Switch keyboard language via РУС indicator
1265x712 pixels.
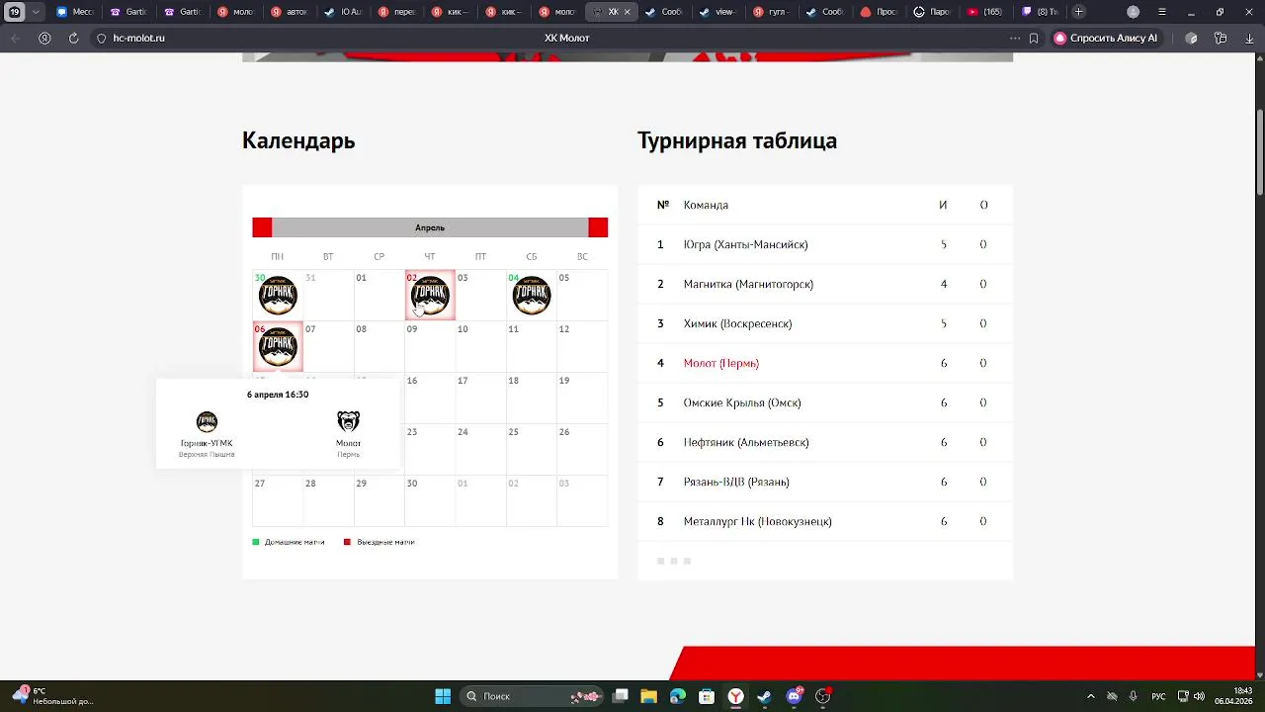(x=1158, y=696)
